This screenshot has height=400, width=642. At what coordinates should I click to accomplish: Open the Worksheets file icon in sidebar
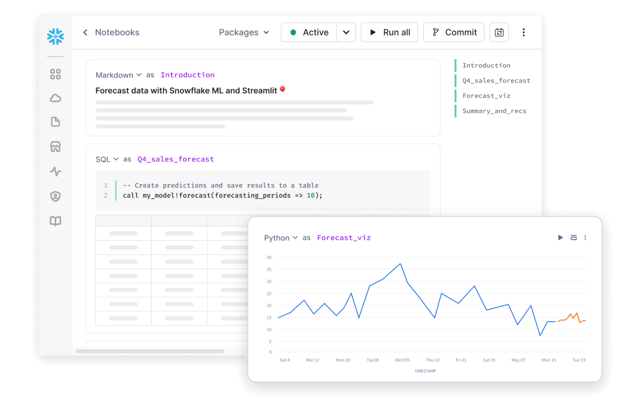[55, 122]
